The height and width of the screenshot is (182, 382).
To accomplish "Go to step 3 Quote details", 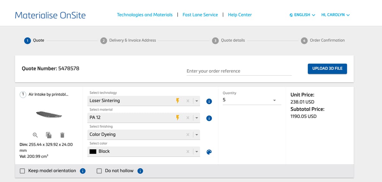I will 229,40.
